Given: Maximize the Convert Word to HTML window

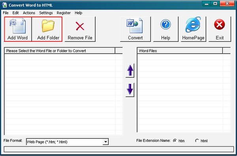Looking at the screenshot, I should pyautogui.click(x=215, y=4).
